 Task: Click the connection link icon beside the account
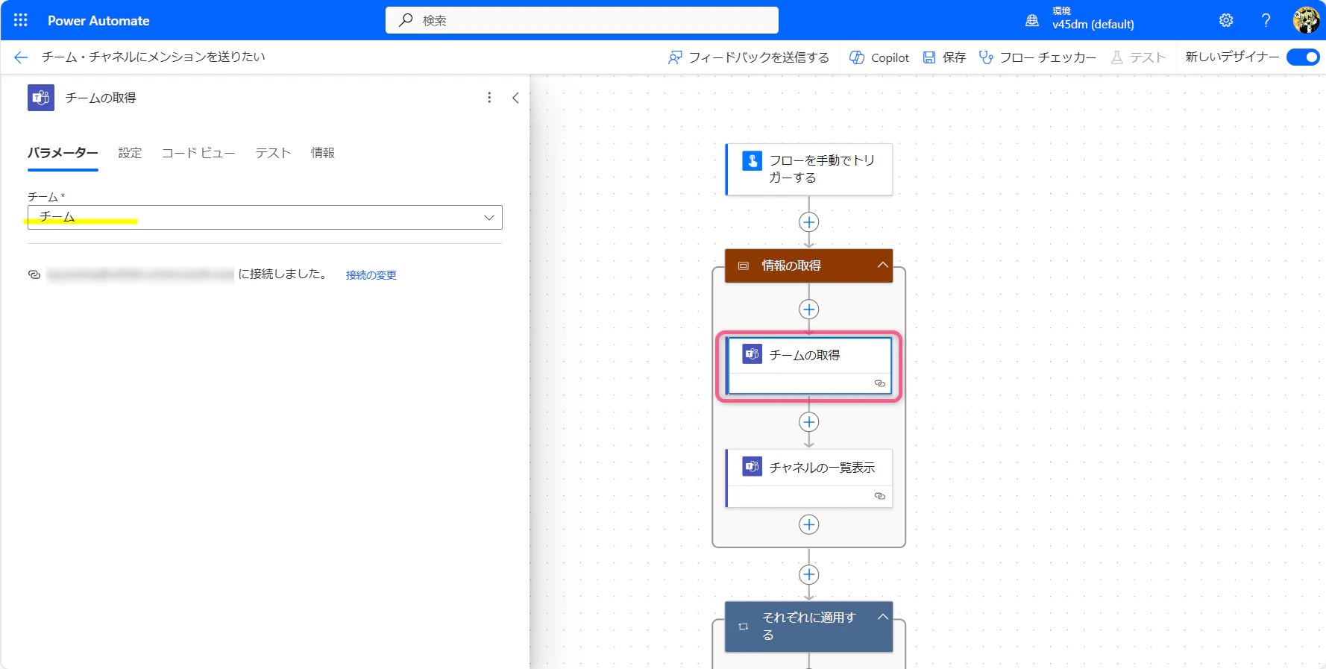pos(34,274)
